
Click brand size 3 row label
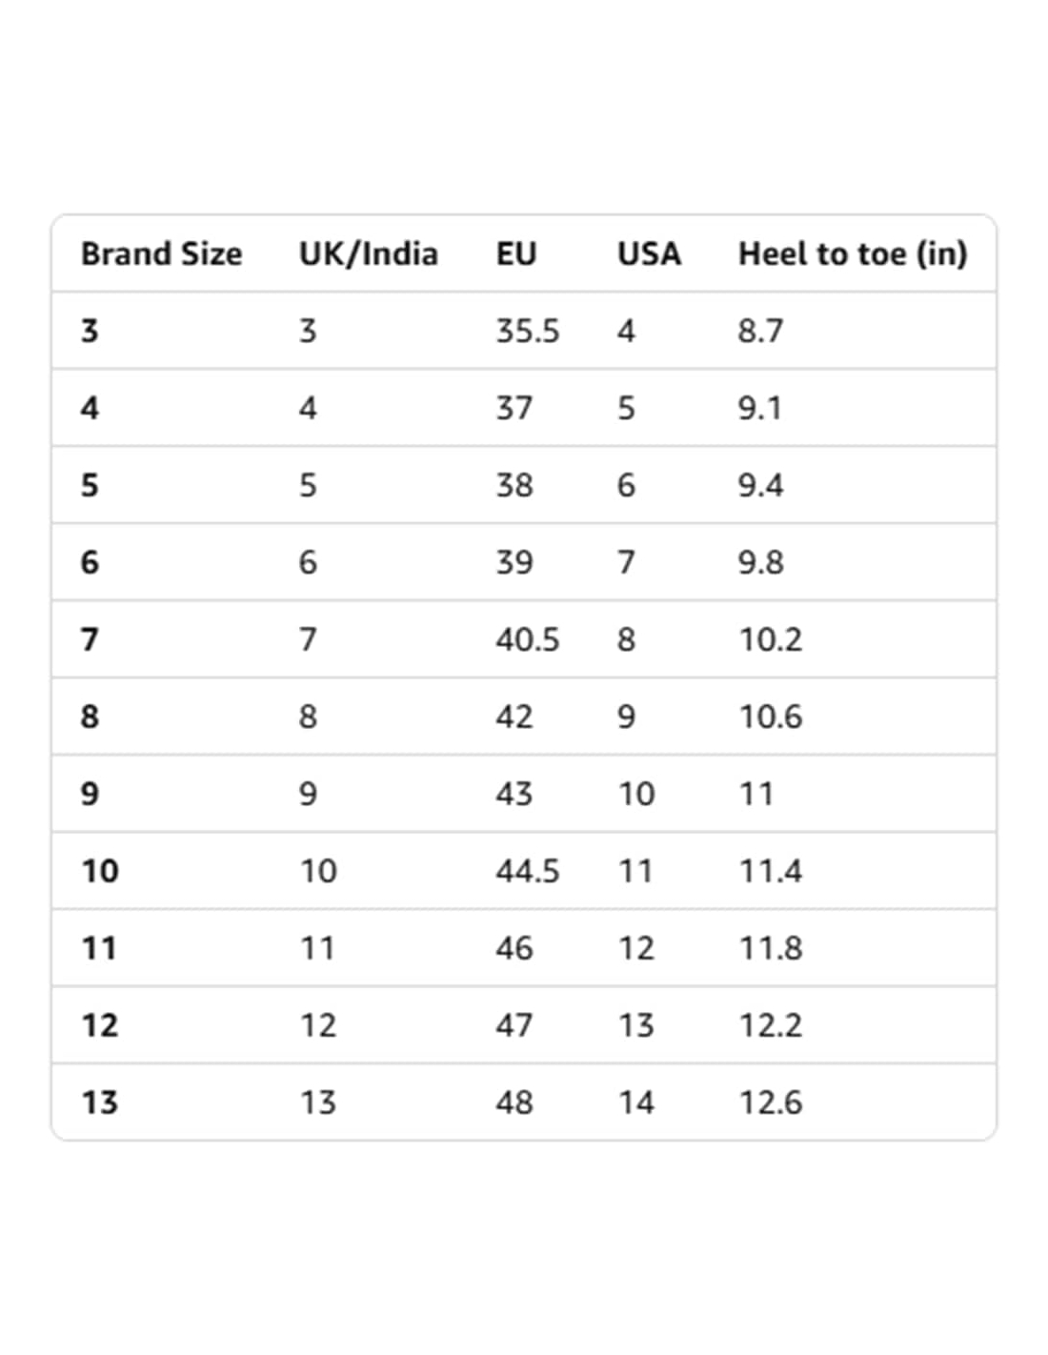tap(90, 331)
